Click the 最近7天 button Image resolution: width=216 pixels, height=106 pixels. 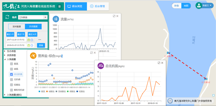21,34
